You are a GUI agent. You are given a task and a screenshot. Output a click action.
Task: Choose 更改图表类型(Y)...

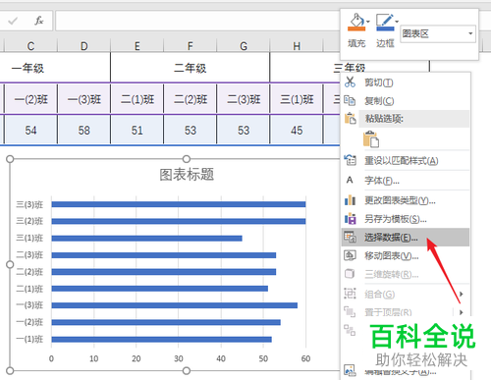click(x=400, y=200)
